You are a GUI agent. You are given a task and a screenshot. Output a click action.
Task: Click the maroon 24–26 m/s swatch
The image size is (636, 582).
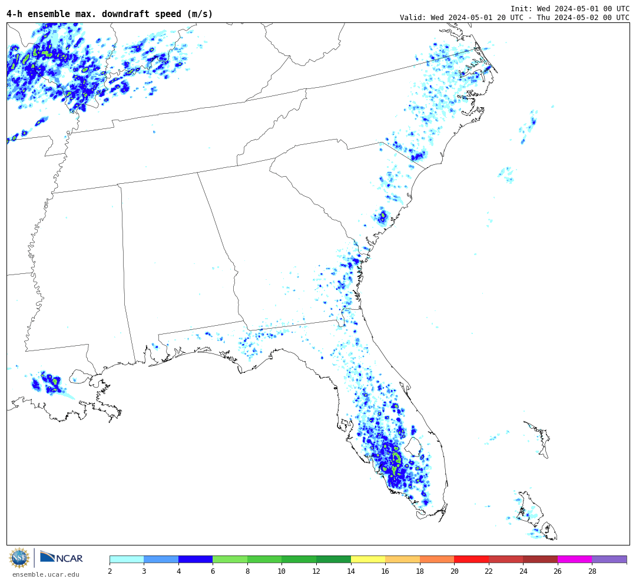pyautogui.click(x=540, y=559)
